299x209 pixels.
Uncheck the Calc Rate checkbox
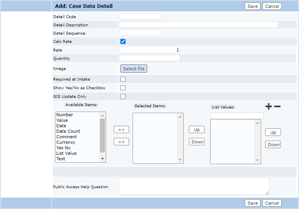[x=123, y=42]
